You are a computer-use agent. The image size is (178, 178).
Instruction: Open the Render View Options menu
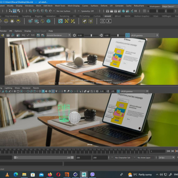pos(18,31)
